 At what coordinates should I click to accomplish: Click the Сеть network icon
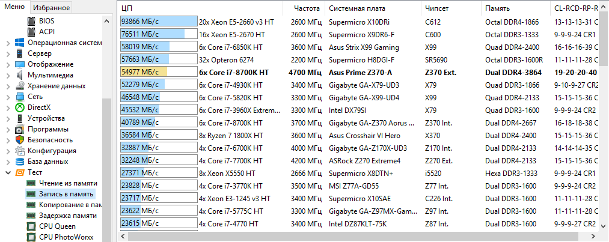coord(19,97)
